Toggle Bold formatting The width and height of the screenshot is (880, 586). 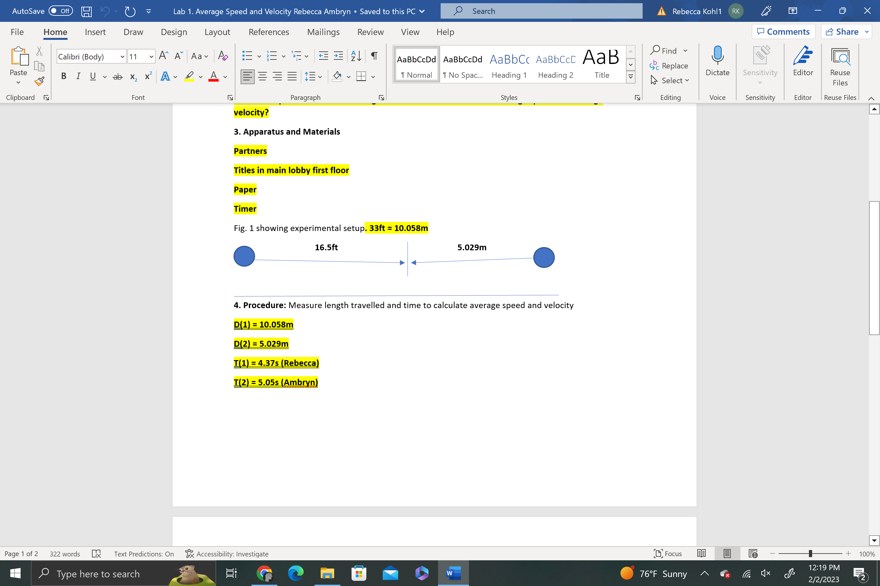[x=64, y=76]
